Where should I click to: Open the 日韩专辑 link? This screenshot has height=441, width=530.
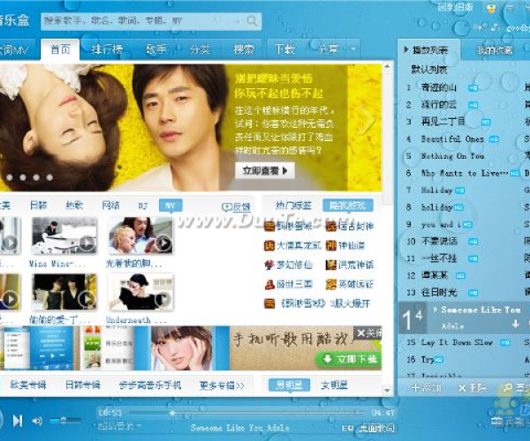83,385
